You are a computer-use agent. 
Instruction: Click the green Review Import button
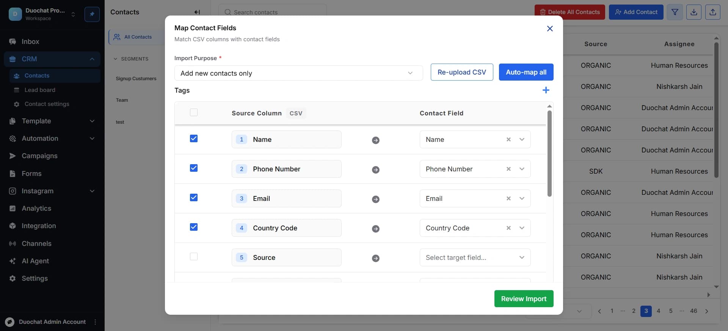pos(524,299)
